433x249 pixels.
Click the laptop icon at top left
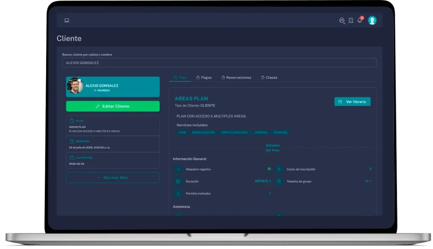point(67,20)
